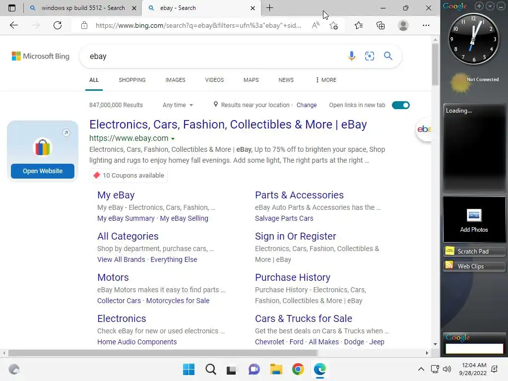This screenshot has width=508, height=381.
Task: Go back to the previous page
Action: [13, 25]
